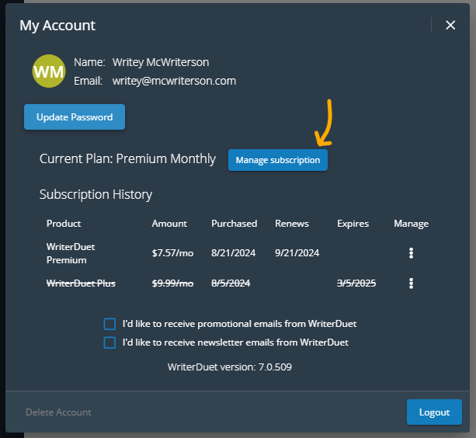Click the name Writey McWriterson
The height and width of the screenshot is (438, 476).
pos(160,62)
